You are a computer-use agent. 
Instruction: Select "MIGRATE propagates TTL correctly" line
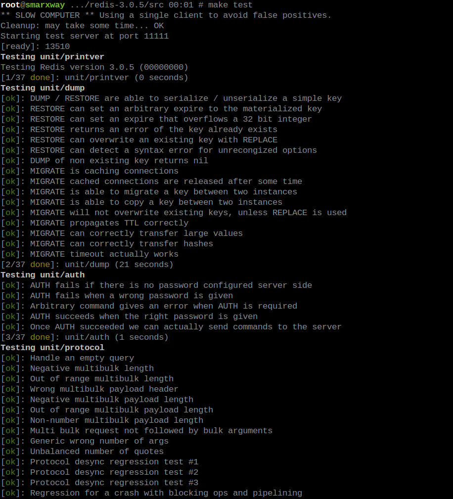click(94, 223)
